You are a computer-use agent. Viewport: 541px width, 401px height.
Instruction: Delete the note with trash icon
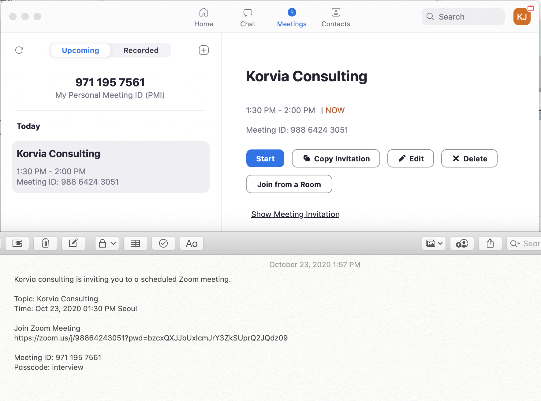(x=45, y=243)
